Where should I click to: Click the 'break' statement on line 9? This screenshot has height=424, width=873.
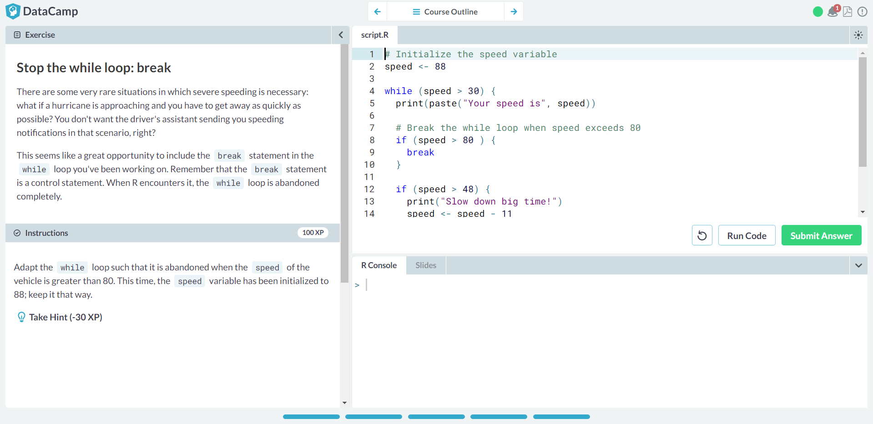[x=420, y=152]
